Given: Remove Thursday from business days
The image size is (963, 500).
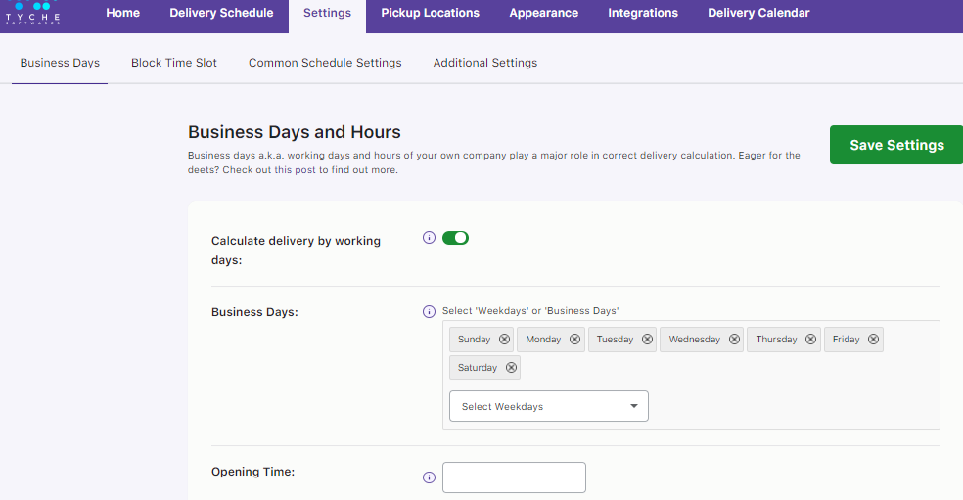Looking at the screenshot, I should [810, 340].
